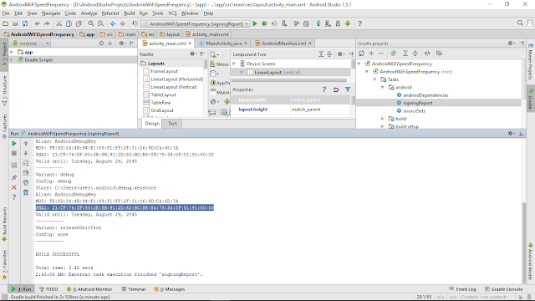Viewport: 535px width, 301px height.
Task: Print console output with printer icon
Action: tap(26, 183)
